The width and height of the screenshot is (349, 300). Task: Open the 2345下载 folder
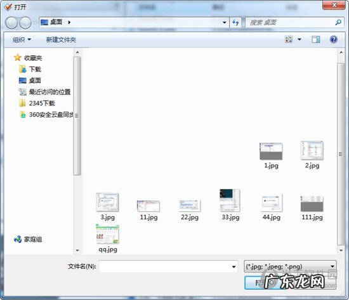coord(42,103)
